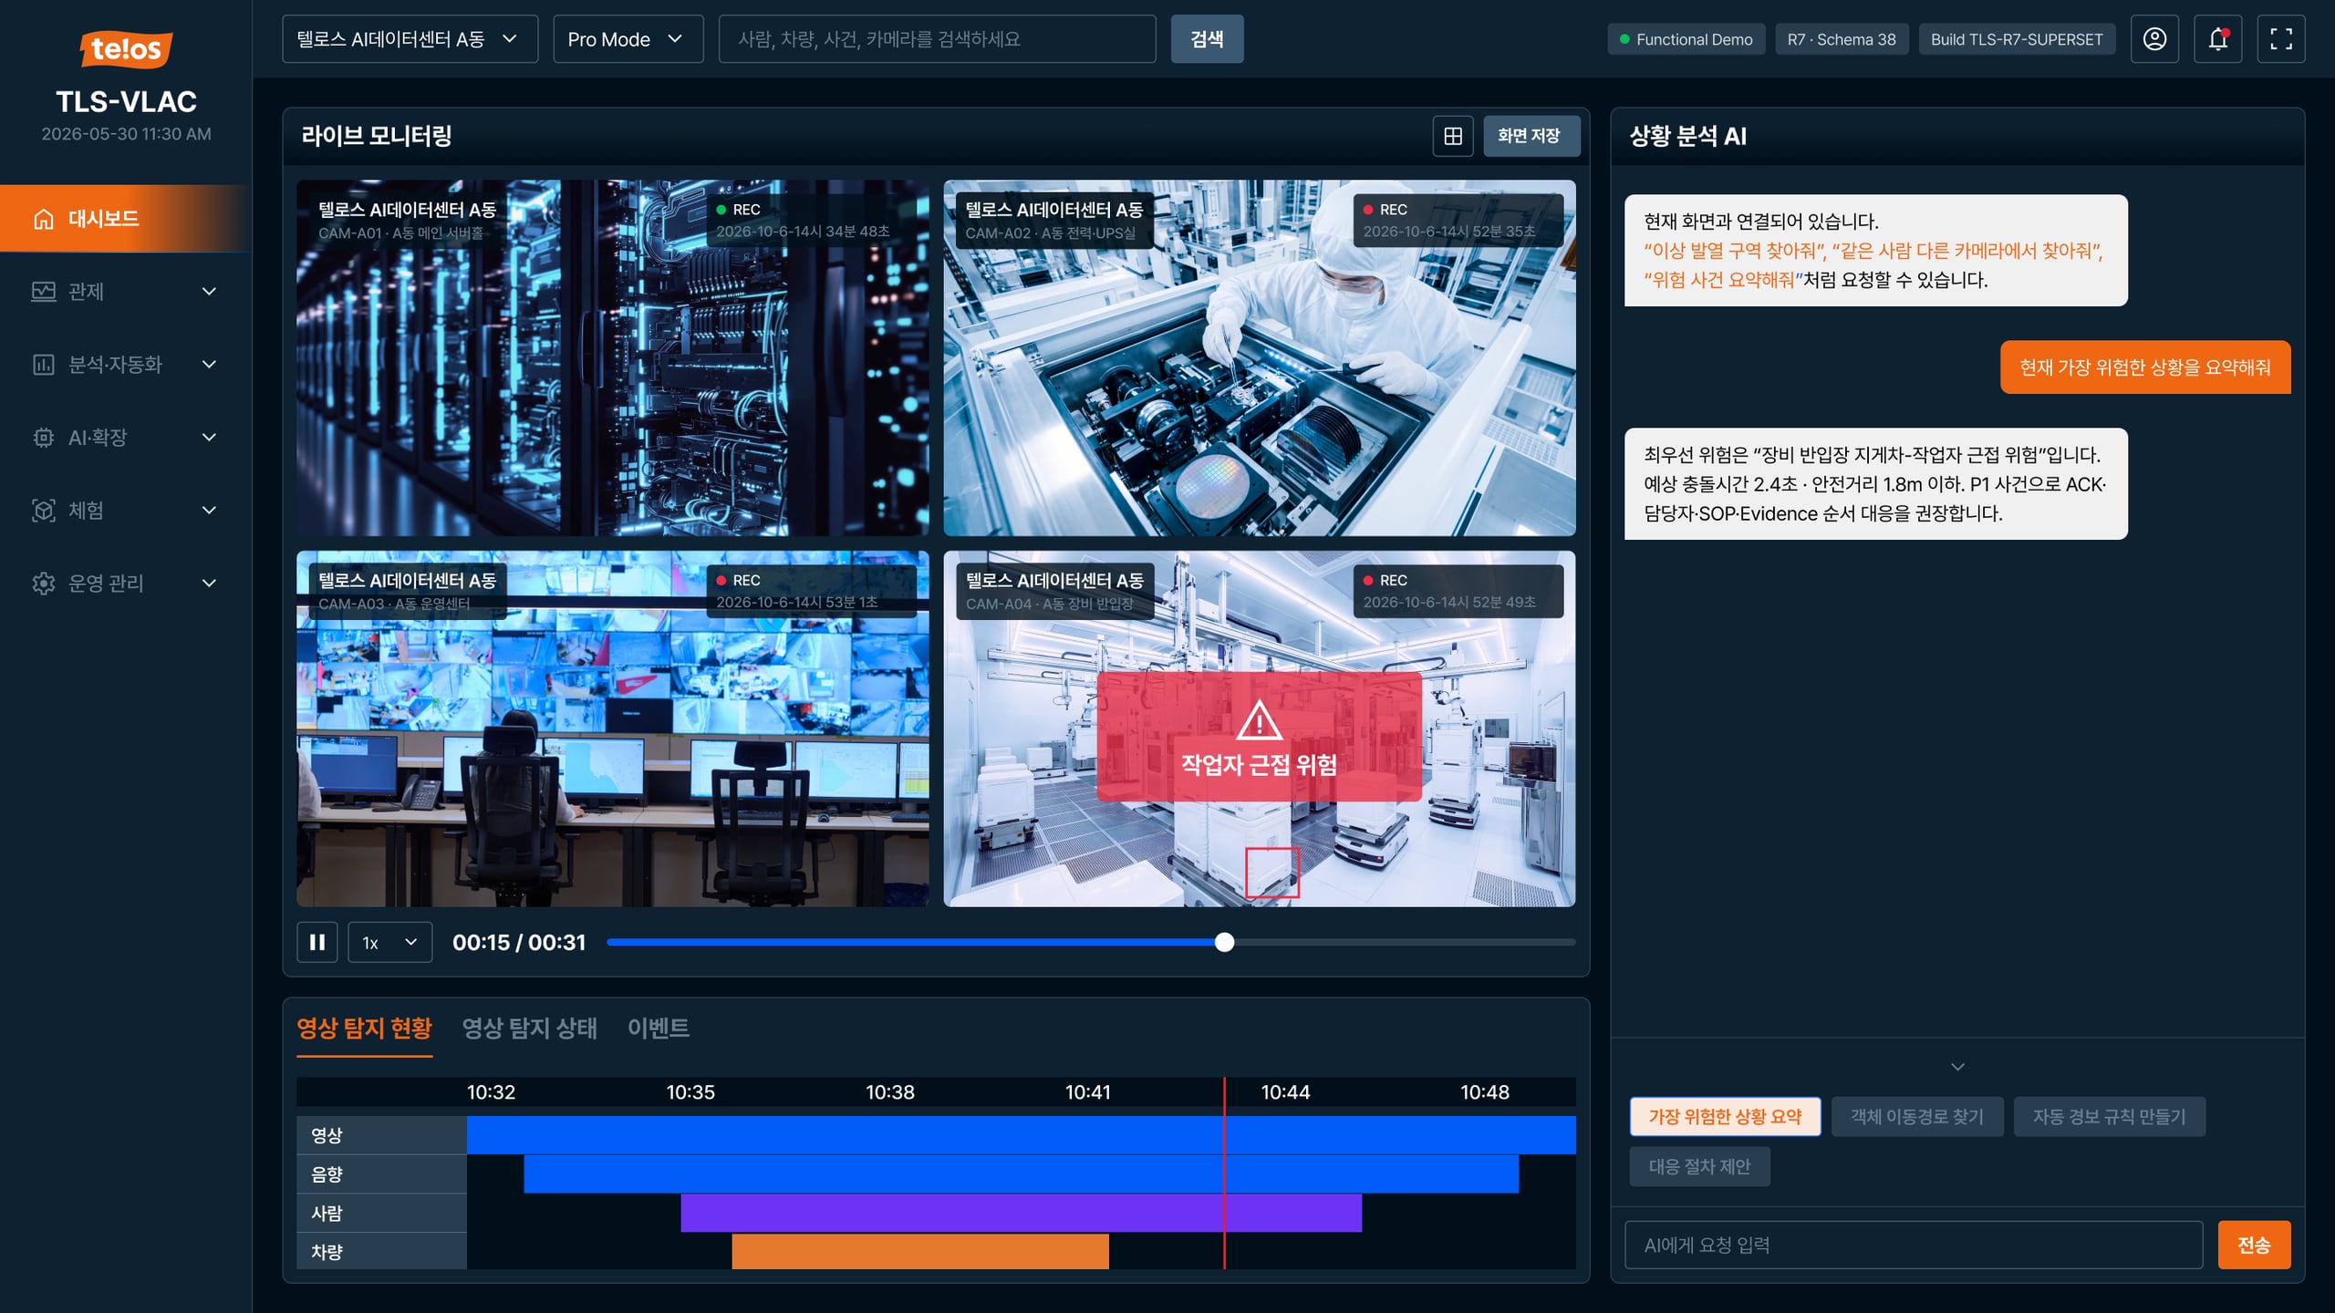
Task: Click the 검색 button
Action: (x=1207, y=39)
